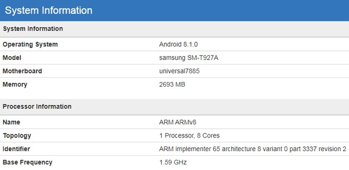Select the System Information section subheading
This screenshot has width=349, height=170.
33,29
